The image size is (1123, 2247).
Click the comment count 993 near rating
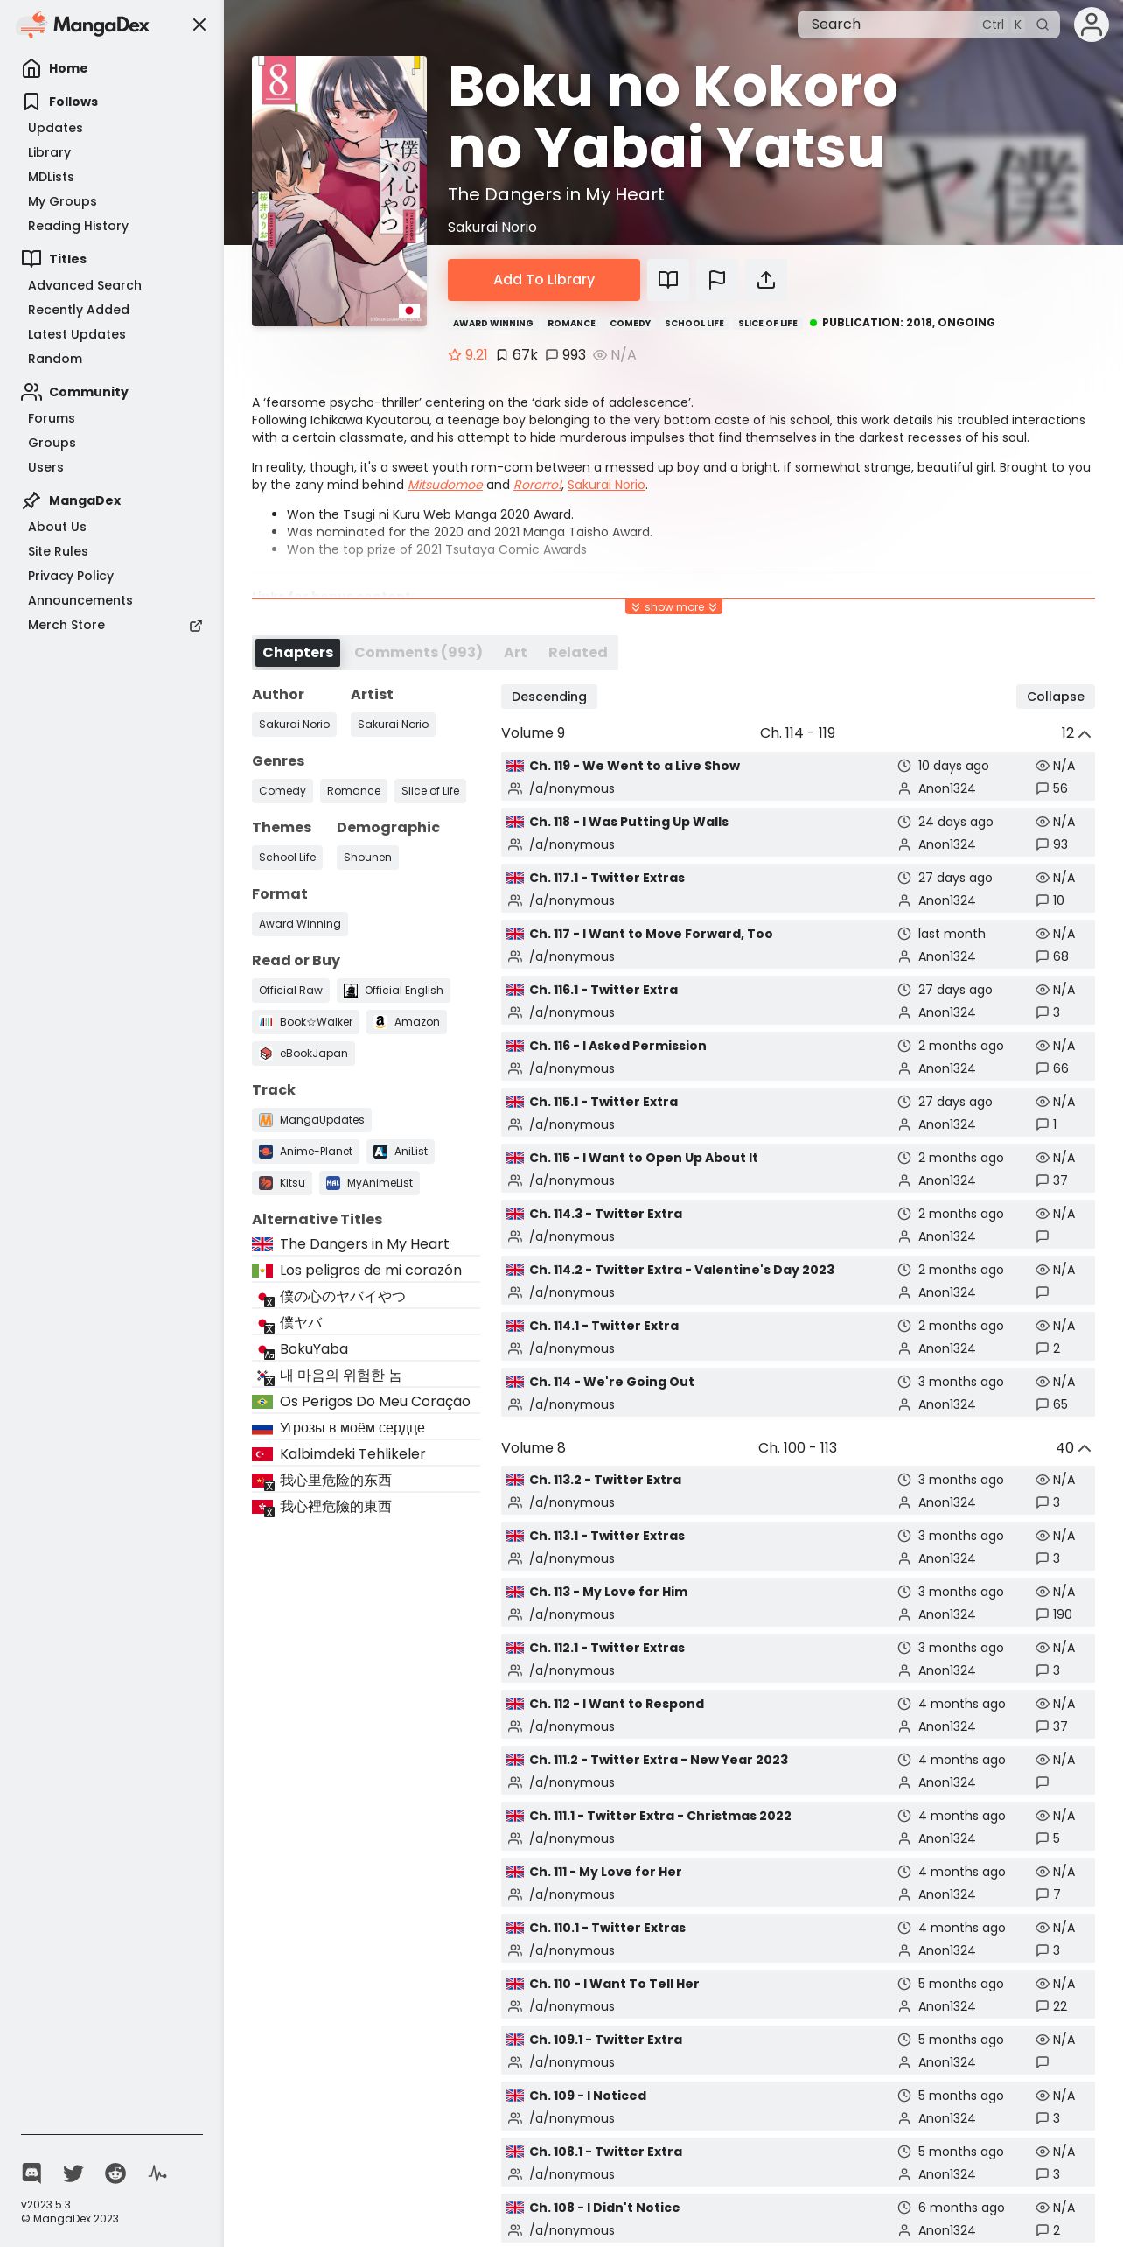[x=566, y=355]
